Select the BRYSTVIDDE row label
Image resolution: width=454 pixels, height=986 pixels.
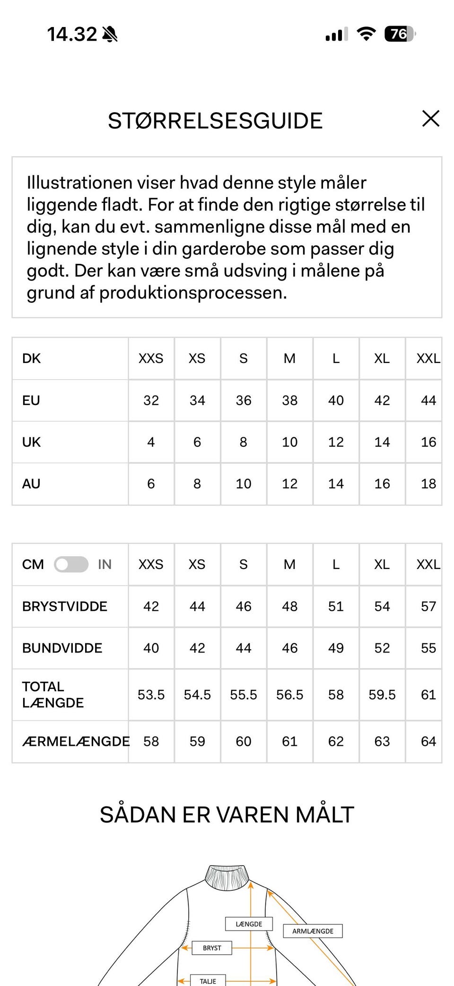[x=65, y=606]
